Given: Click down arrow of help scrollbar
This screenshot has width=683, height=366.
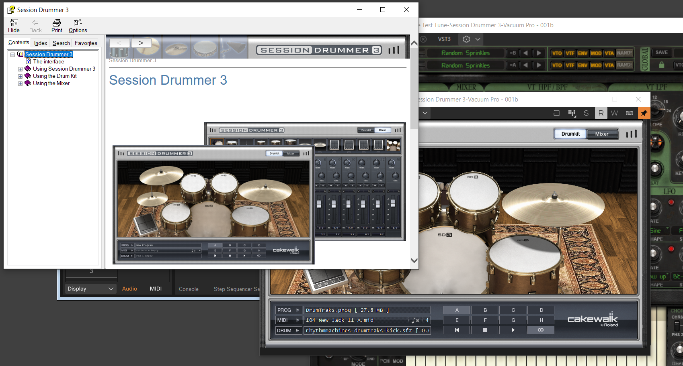Looking at the screenshot, I should click(x=414, y=260).
